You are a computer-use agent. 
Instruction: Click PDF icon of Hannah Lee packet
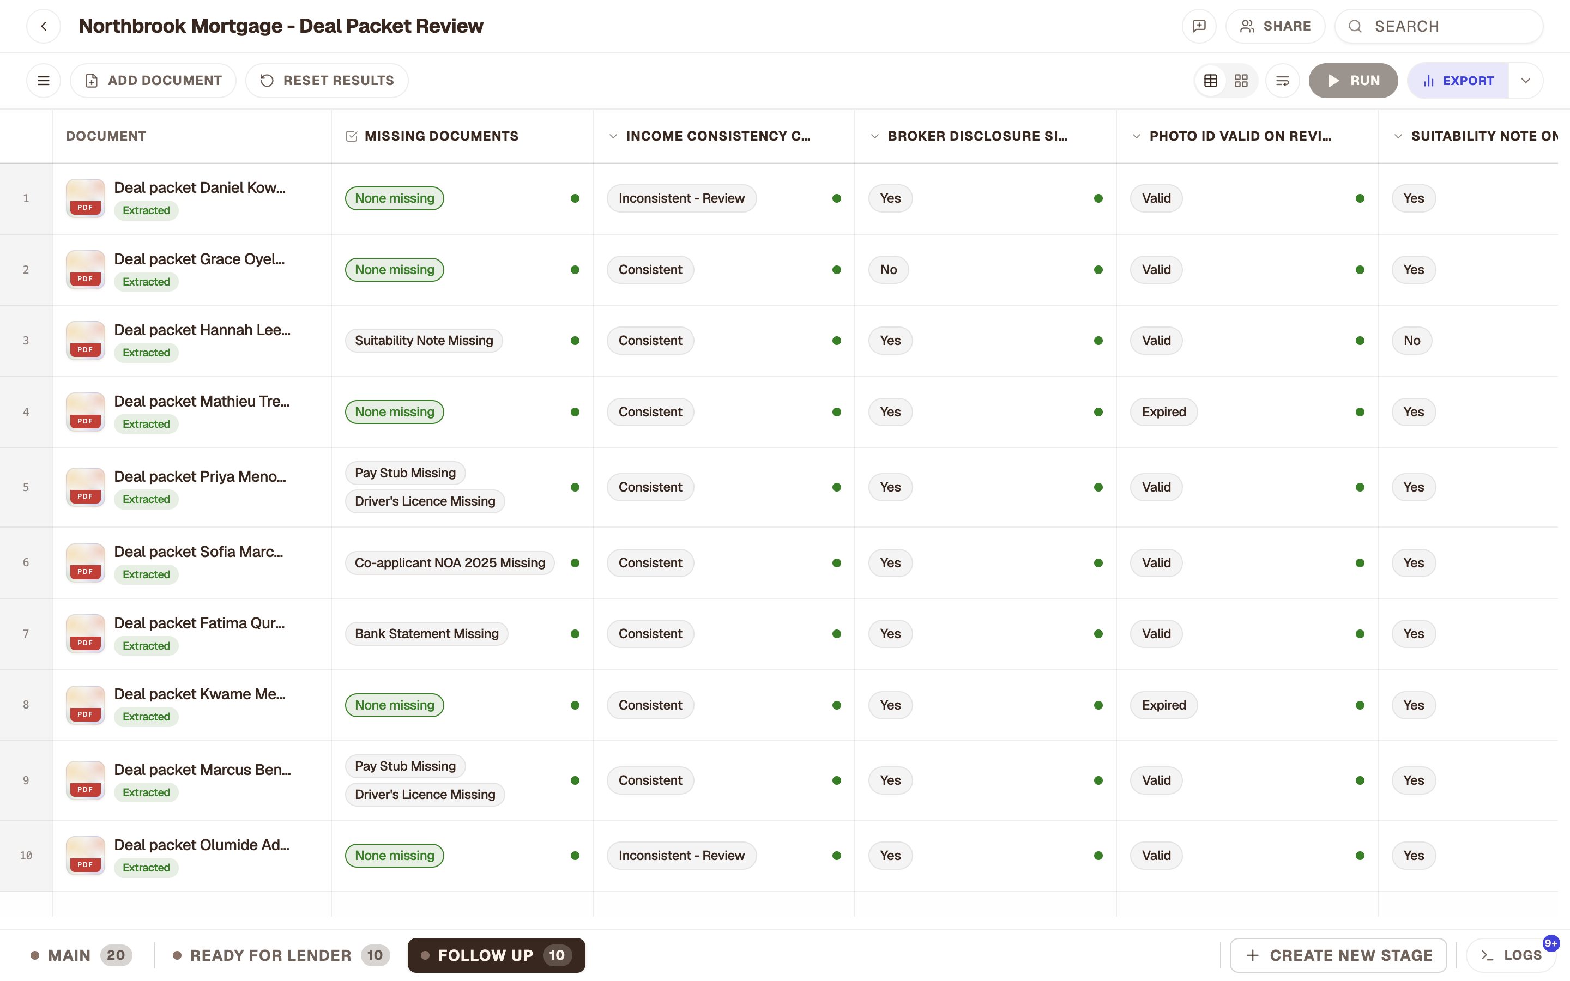point(85,340)
